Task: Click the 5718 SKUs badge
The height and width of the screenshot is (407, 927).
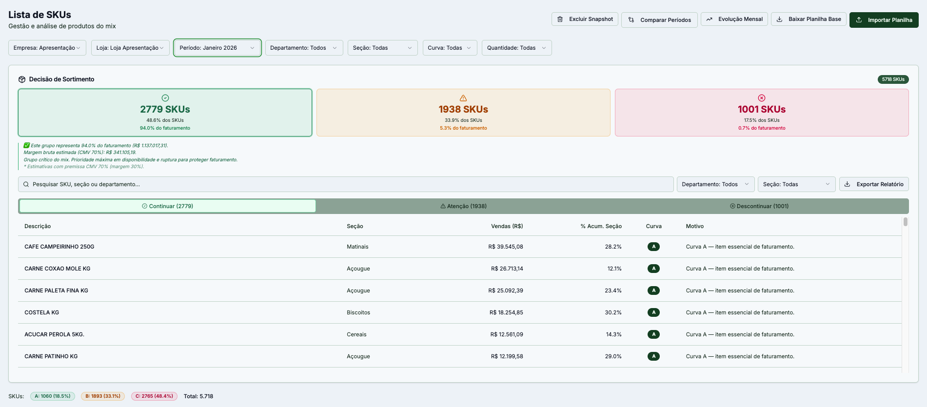Action: point(893,79)
